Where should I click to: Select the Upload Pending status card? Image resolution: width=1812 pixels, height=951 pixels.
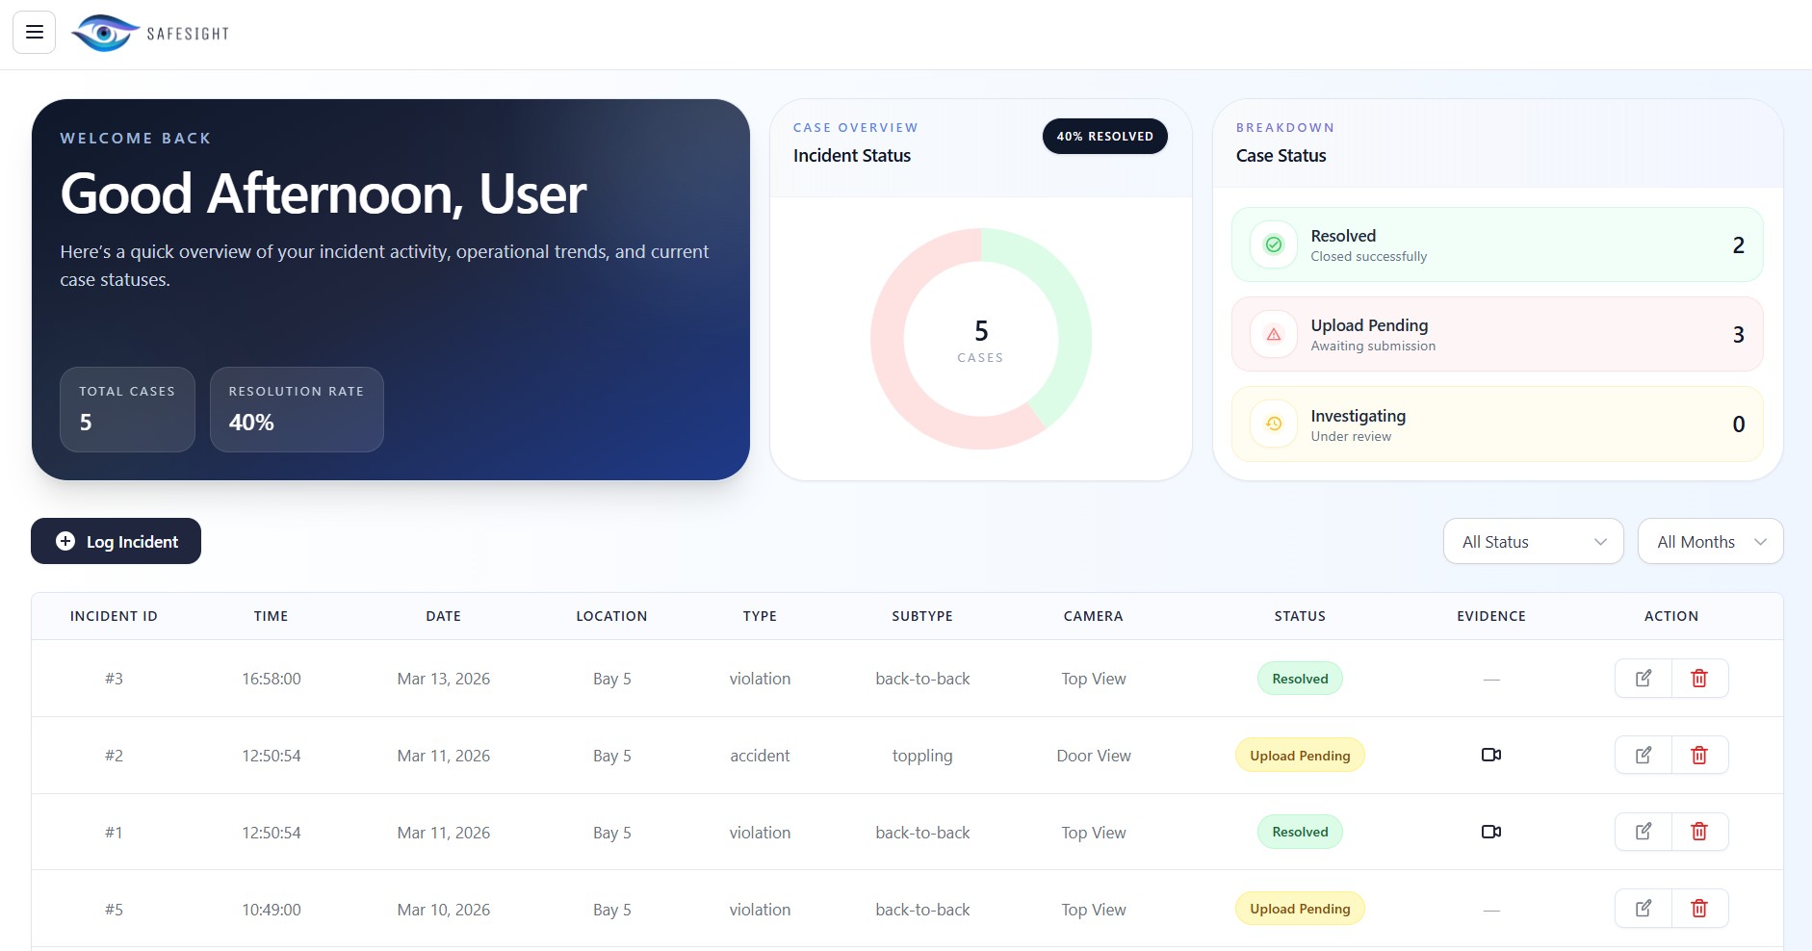click(1497, 334)
